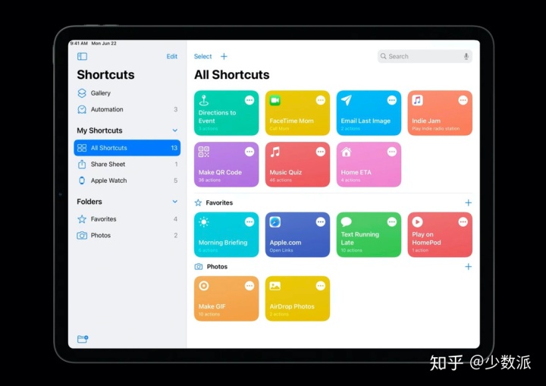Focus the Search field
The width and height of the screenshot is (546, 386).
click(425, 56)
